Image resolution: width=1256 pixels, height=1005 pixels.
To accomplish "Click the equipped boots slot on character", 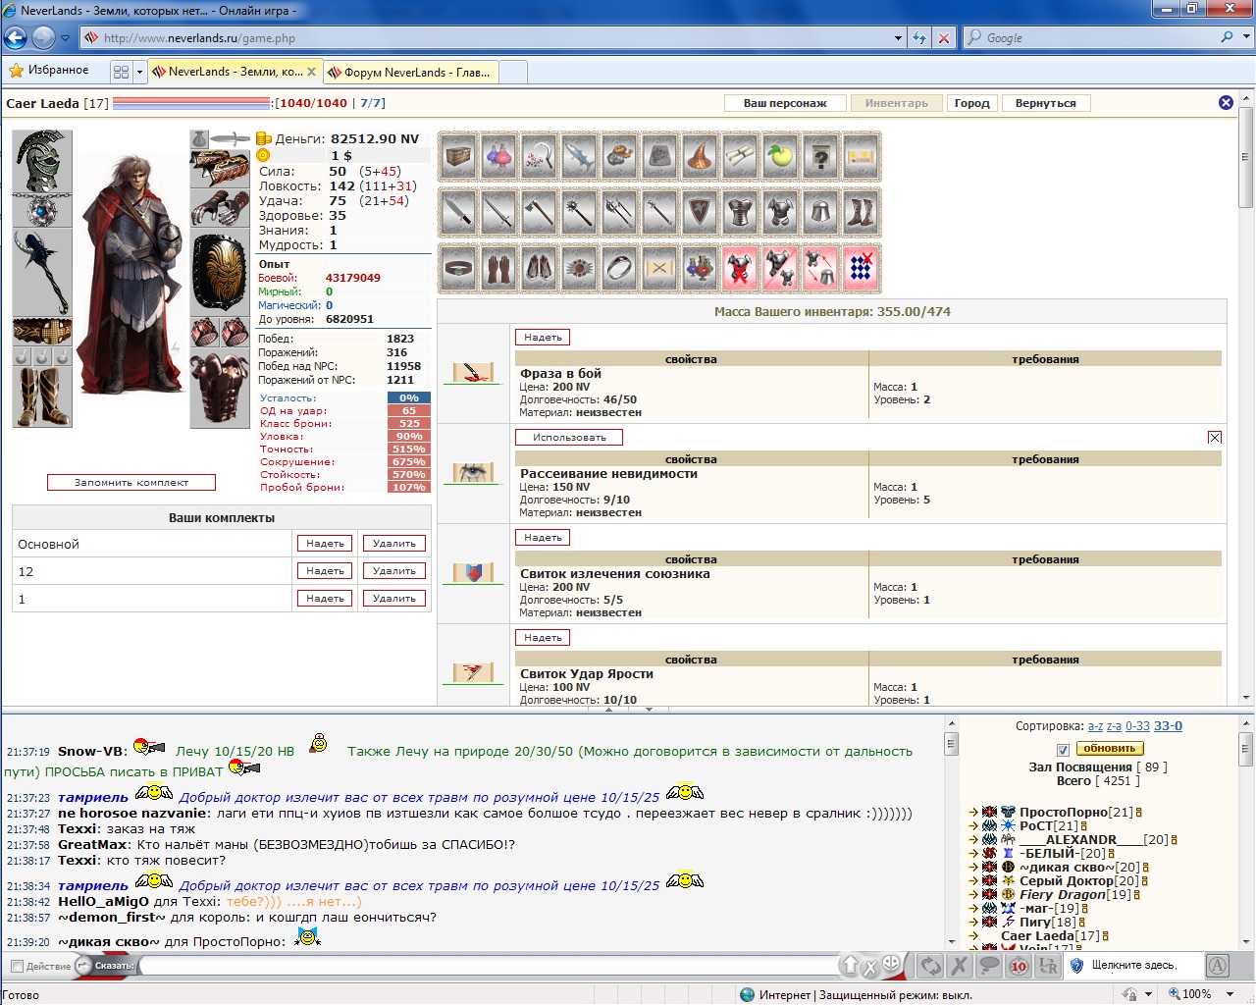I will (x=41, y=397).
